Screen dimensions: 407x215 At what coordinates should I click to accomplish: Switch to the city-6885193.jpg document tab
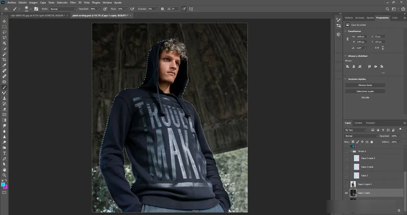point(38,15)
